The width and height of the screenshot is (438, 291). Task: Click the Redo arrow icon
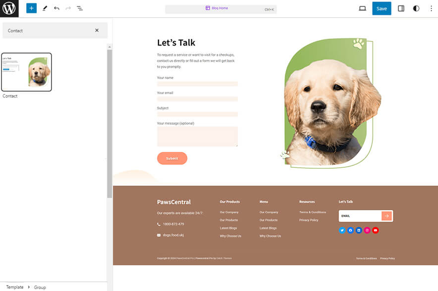click(x=68, y=8)
